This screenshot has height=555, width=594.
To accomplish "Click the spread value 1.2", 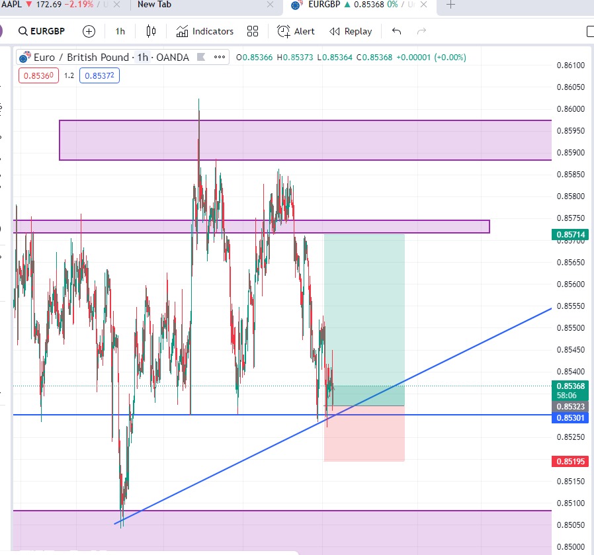I will click(x=69, y=76).
